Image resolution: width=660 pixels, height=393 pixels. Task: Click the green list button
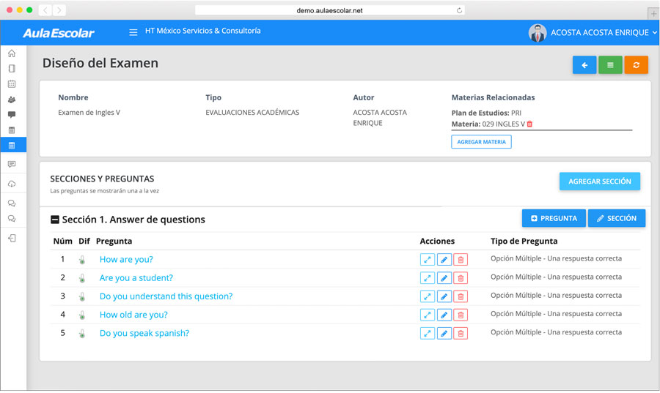(x=610, y=65)
